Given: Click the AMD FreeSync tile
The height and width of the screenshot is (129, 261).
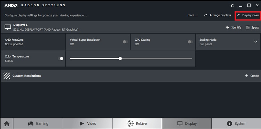Looking at the screenshot, I should pyautogui.click(x=33, y=42).
